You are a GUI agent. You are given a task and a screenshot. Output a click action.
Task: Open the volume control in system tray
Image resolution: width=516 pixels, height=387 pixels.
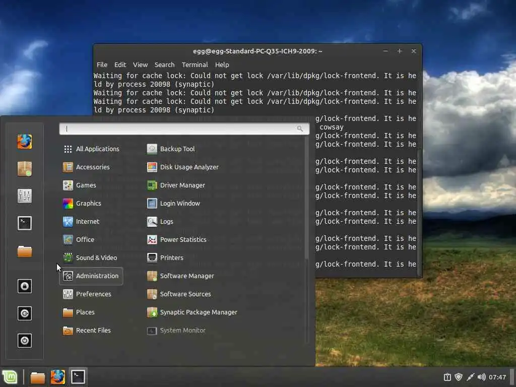coord(481,377)
